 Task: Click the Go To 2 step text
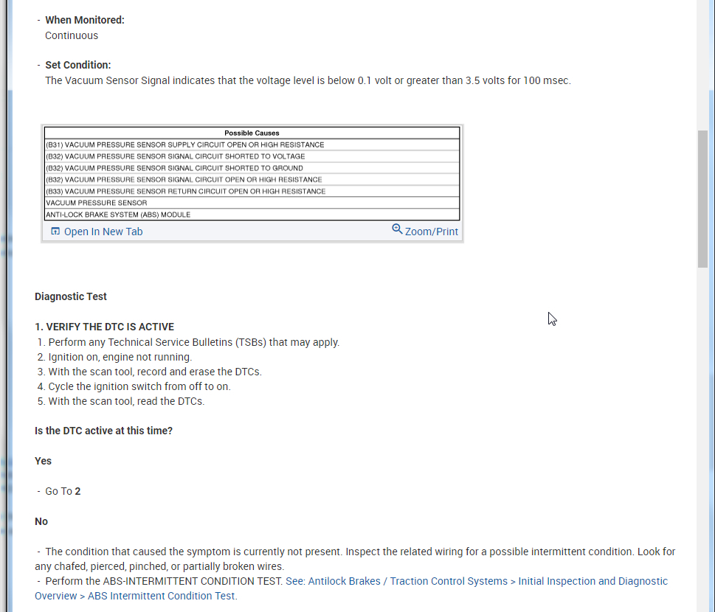[x=63, y=491]
